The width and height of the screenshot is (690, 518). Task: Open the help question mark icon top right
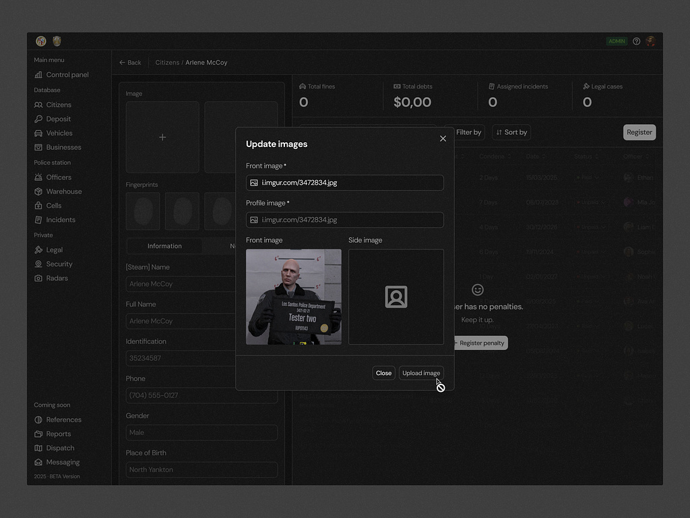click(x=635, y=40)
